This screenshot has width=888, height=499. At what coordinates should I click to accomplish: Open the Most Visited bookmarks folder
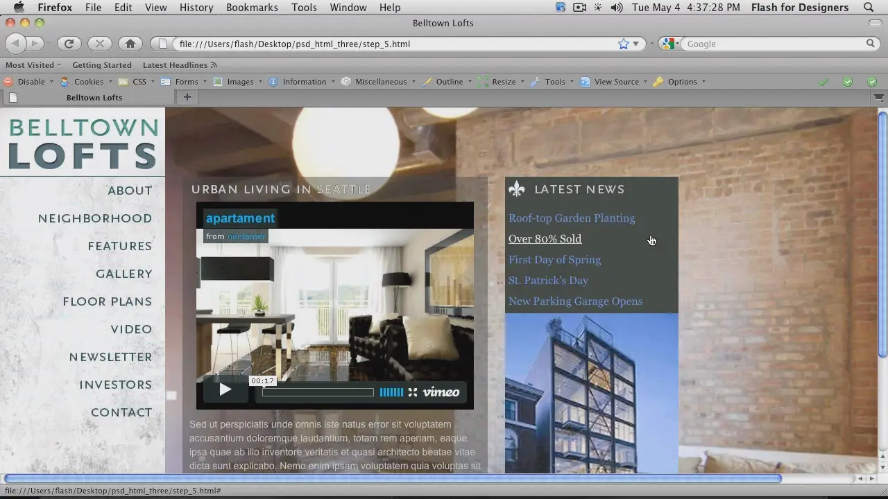(x=33, y=65)
